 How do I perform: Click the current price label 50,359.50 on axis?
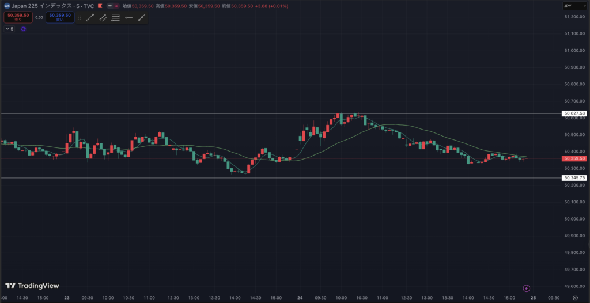pyautogui.click(x=574, y=158)
